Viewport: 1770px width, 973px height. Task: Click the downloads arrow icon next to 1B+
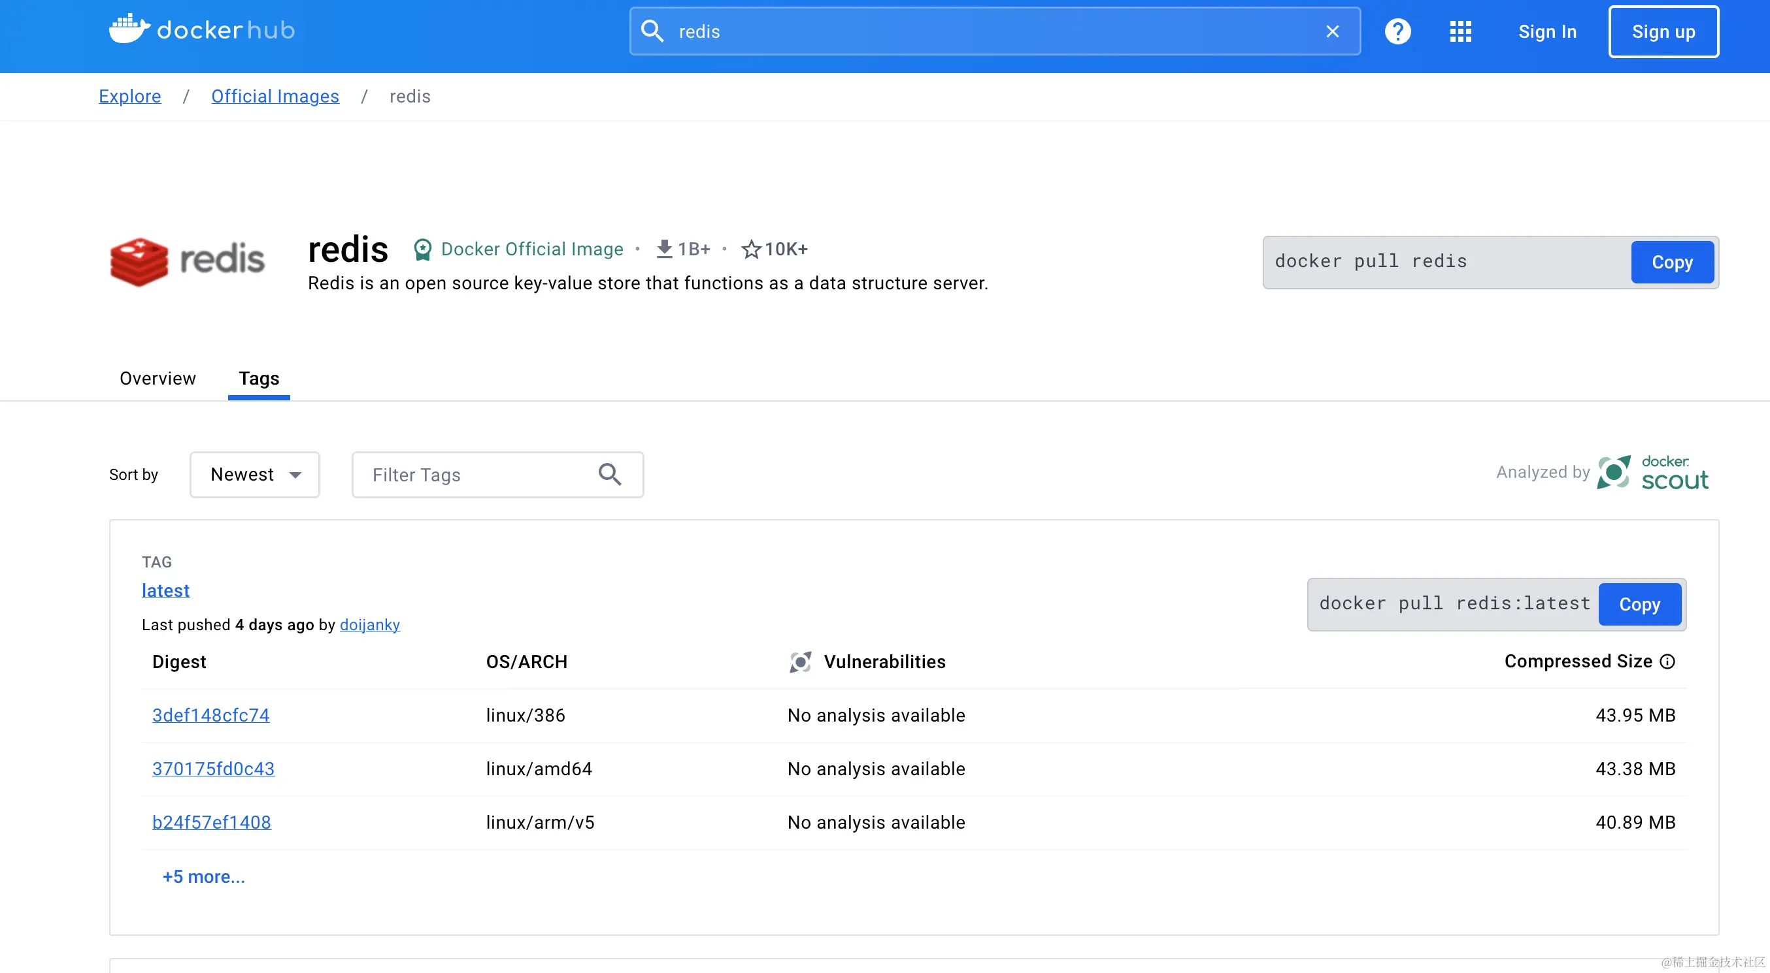[664, 249]
